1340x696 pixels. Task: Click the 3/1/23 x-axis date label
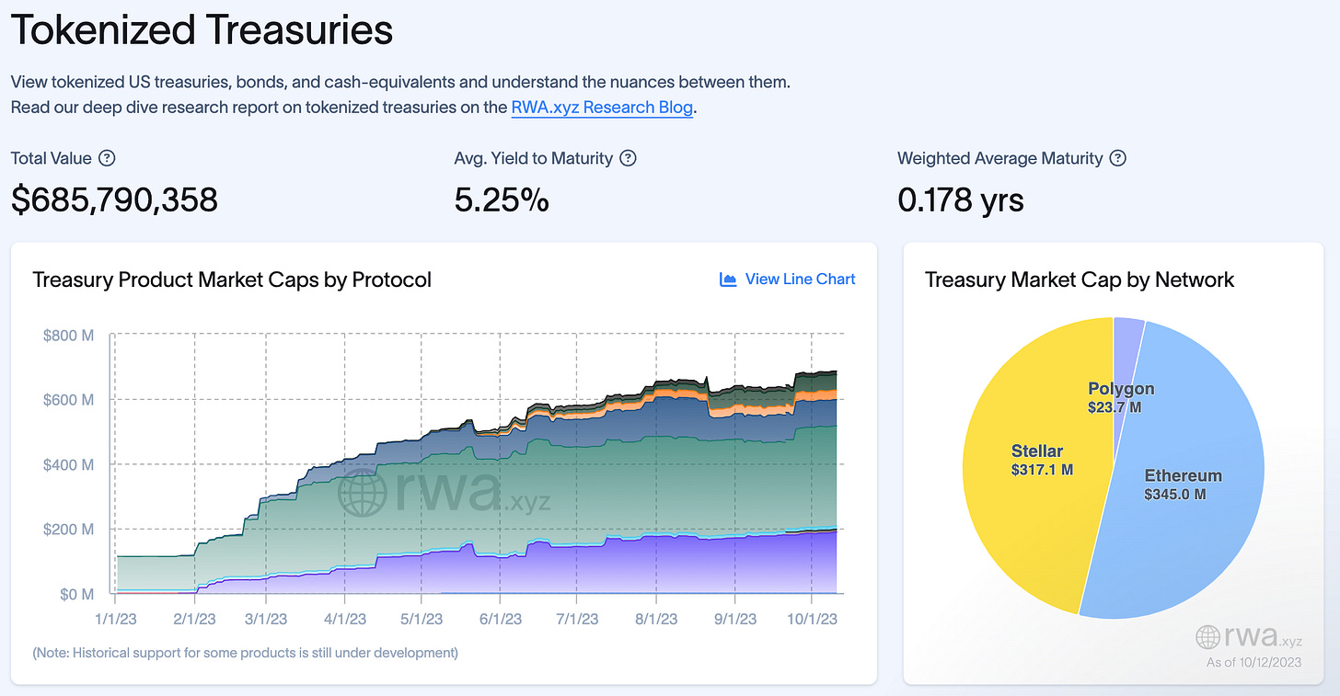pos(264,620)
